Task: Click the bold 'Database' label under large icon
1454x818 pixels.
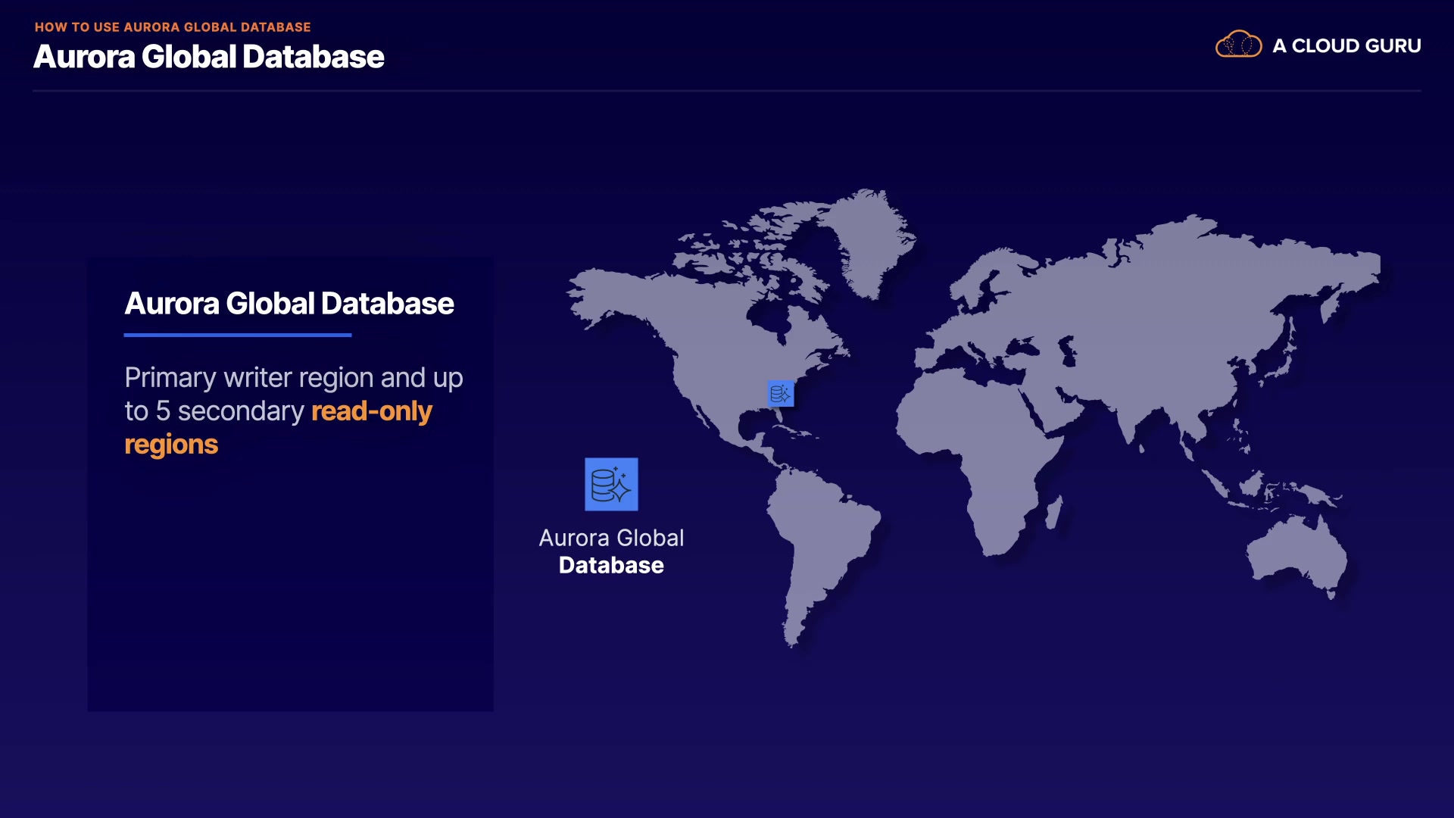Action: point(611,565)
